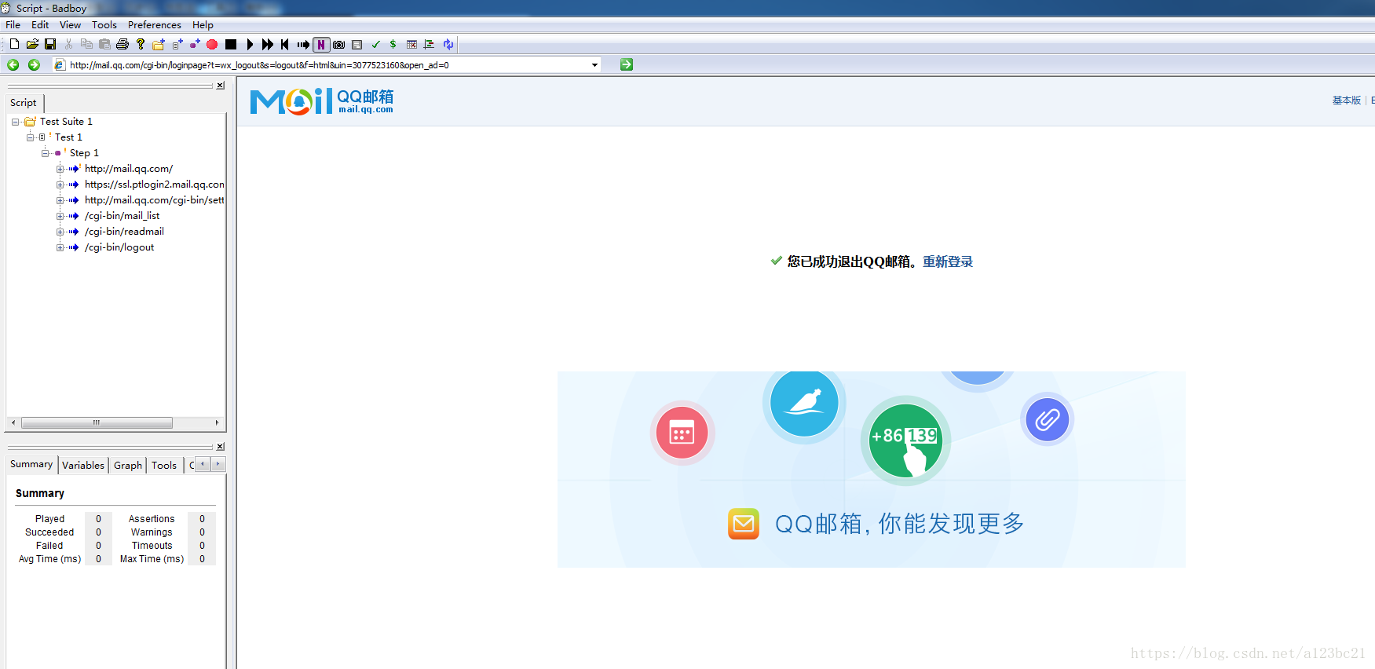Go back with the green left arrow

pos(13,64)
